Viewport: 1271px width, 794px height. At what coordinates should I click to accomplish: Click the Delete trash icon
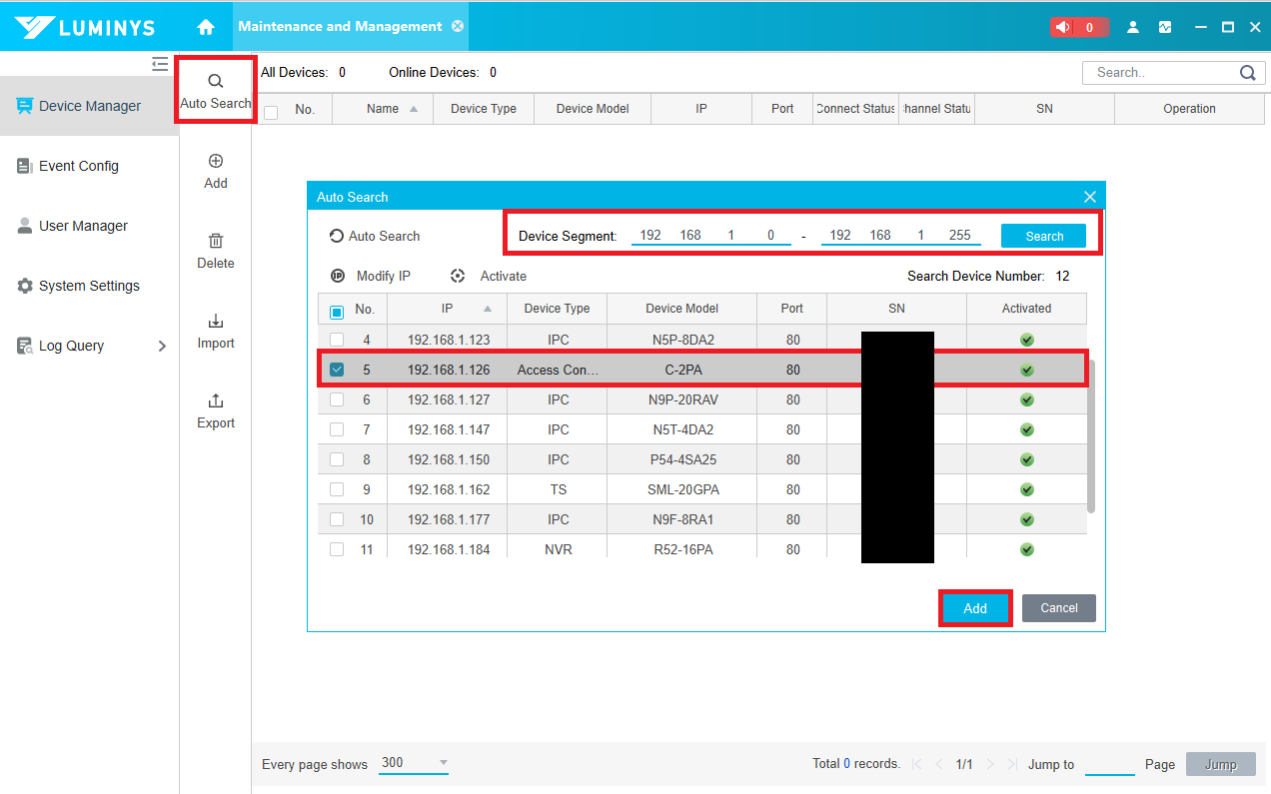point(216,242)
